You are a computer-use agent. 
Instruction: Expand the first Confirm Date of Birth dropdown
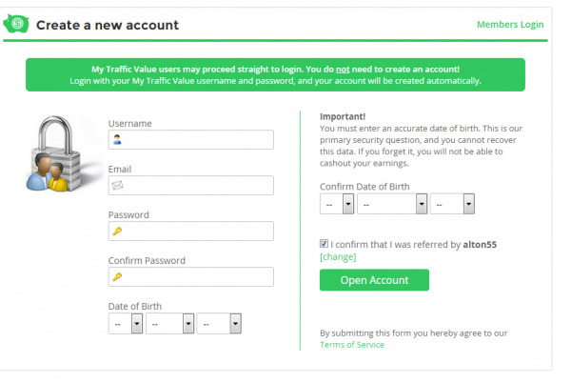click(x=337, y=204)
